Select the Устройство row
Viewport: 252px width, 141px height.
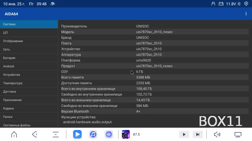[155, 49]
